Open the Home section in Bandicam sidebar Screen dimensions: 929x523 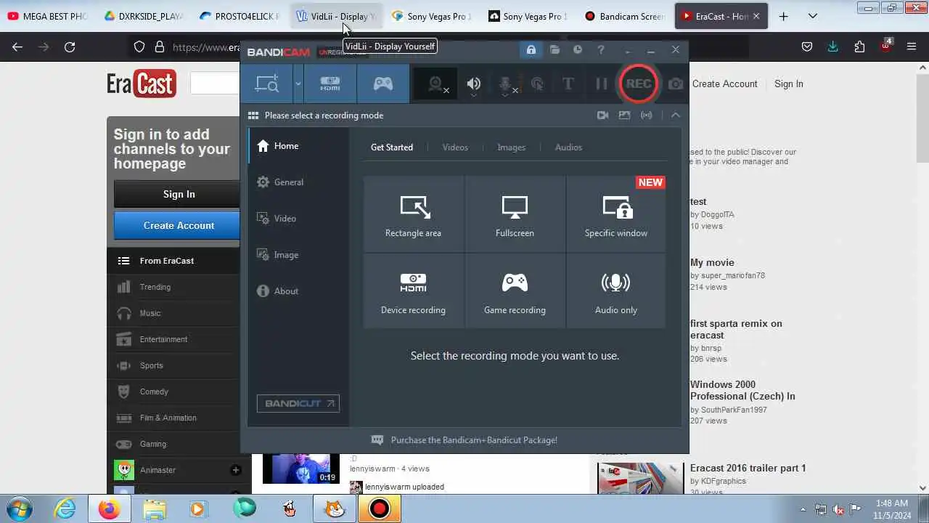(x=298, y=146)
